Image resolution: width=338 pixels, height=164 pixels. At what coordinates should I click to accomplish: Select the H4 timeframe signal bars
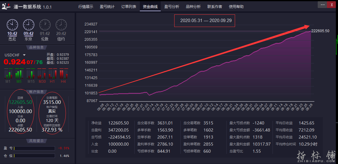pyautogui.click(x=63, y=74)
